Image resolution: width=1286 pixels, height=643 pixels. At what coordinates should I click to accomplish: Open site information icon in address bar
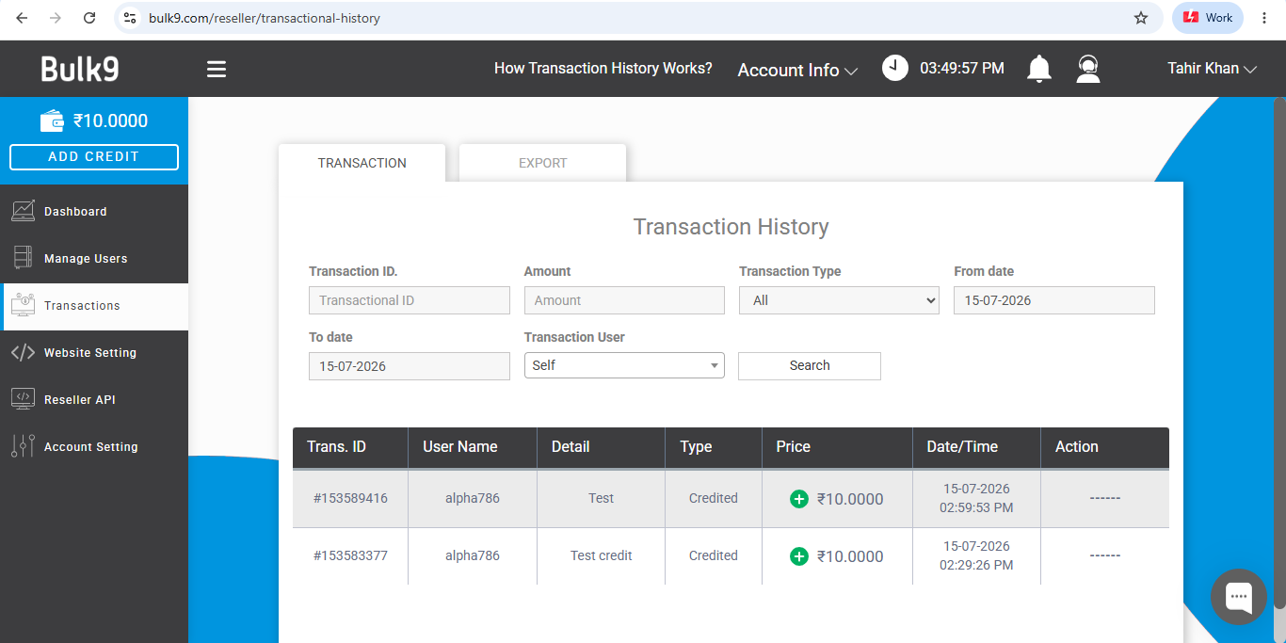(131, 18)
